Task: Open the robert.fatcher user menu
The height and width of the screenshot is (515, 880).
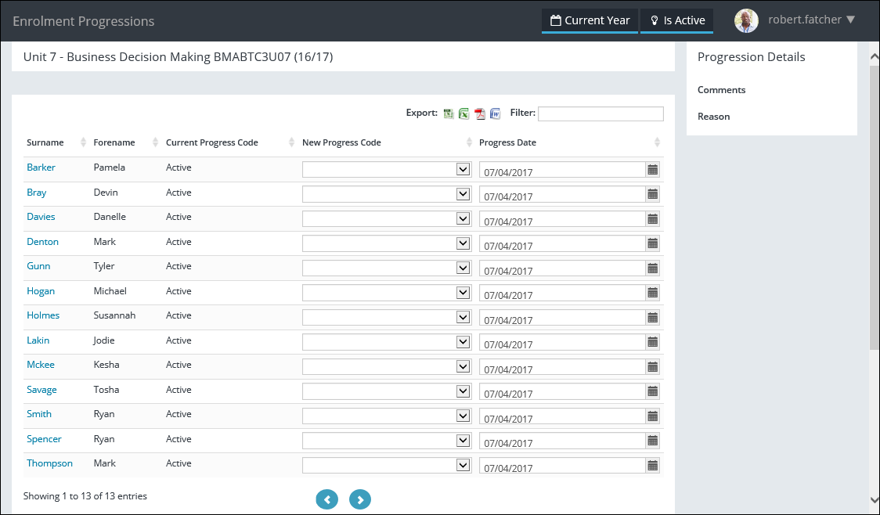Action: [811, 20]
